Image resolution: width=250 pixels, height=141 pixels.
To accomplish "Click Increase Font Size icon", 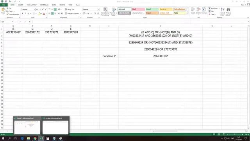I will [x=43, y=9].
